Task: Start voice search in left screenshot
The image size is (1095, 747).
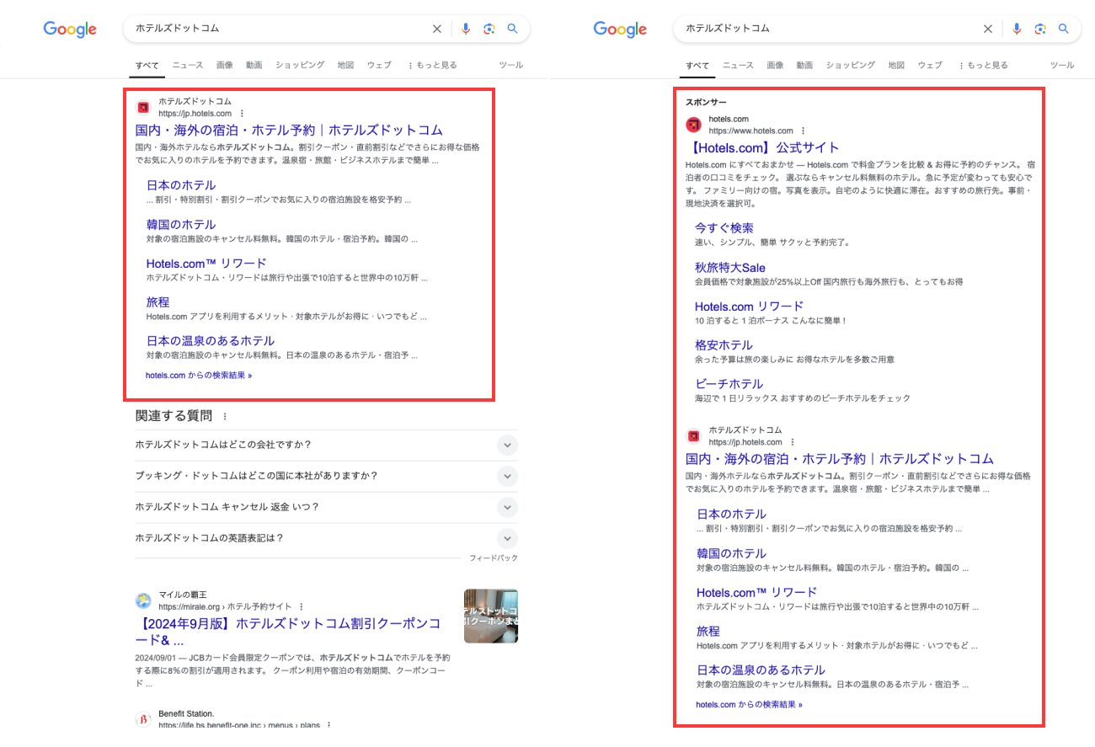Action: [465, 29]
